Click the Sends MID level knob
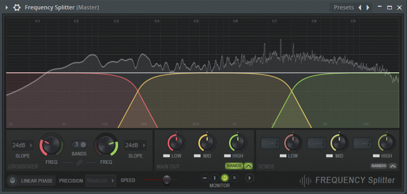This screenshot has height=194, width=407. click(x=339, y=143)
